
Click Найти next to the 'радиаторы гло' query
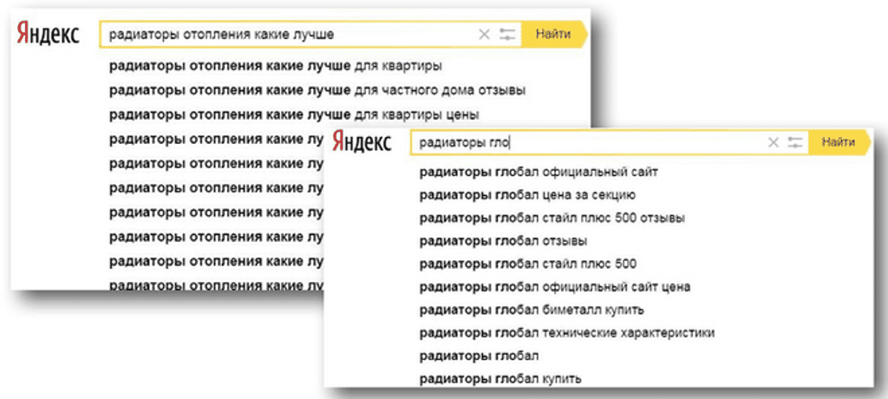click(x=839, y=143)
